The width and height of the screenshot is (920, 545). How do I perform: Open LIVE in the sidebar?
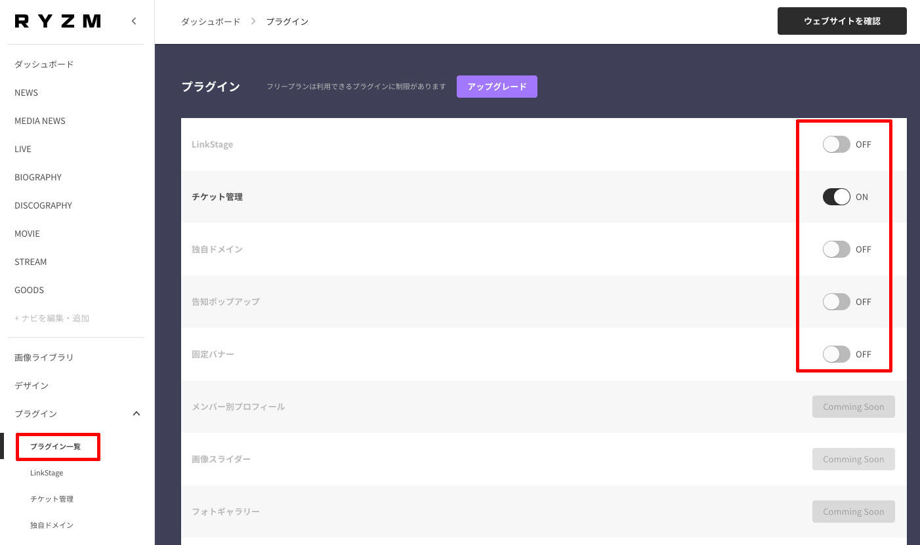23,149
